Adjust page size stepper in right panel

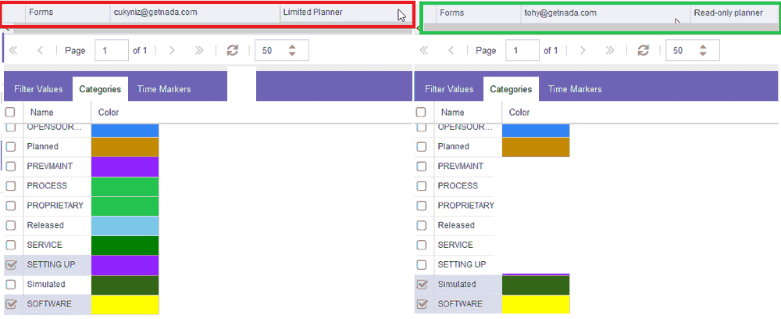pyautogui.click(x=703, y=50)
